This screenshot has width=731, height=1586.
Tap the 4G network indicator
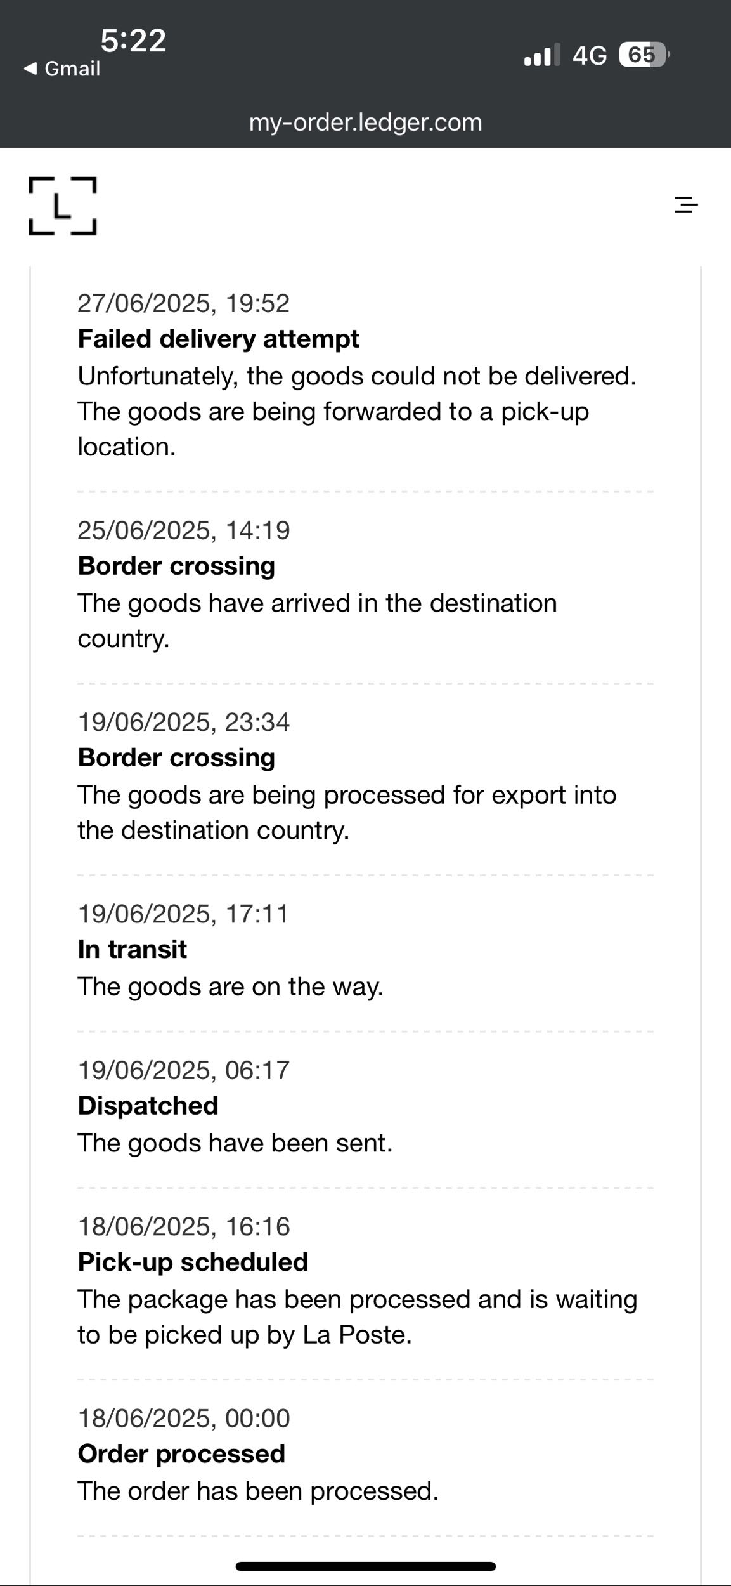click(x=590, y=56)
